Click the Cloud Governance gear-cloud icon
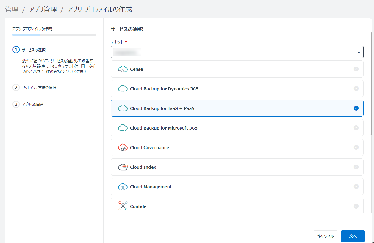 click(123, 148)
